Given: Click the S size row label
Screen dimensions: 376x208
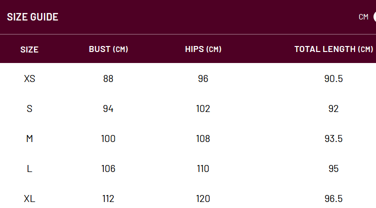Looking at the screenshot, I should (29, 108).
